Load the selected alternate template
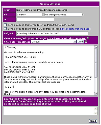The image size is (101, 125). point(80,42)
